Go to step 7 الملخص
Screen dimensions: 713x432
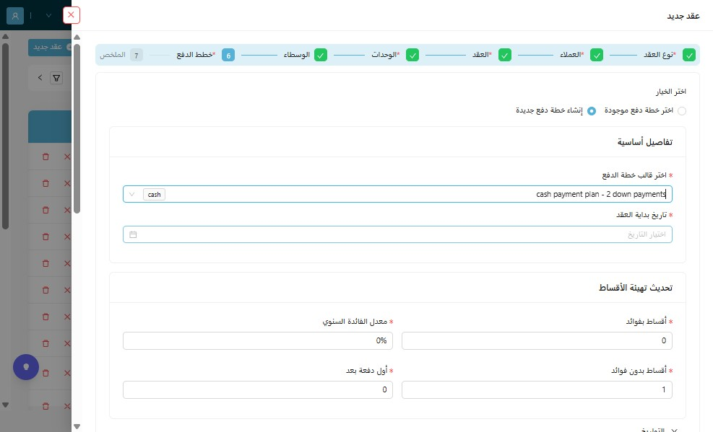coord(137,55)
